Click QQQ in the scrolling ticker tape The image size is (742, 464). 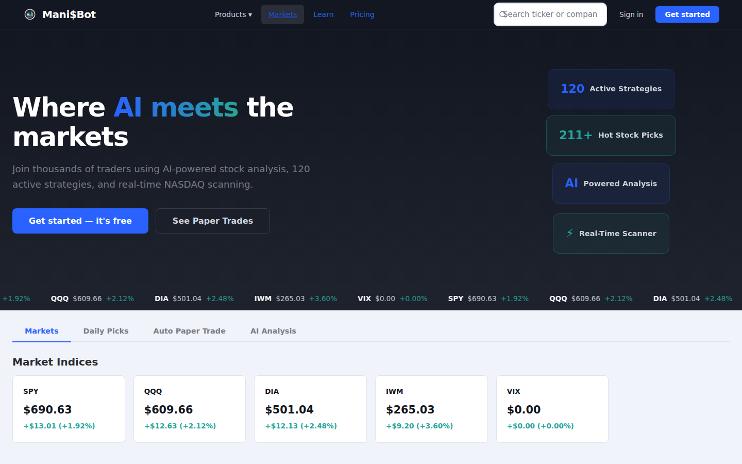pos(59,299)
